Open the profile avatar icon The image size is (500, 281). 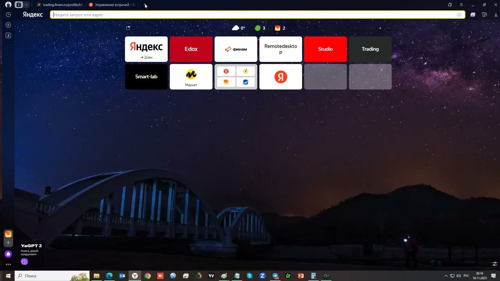(8, 5)
